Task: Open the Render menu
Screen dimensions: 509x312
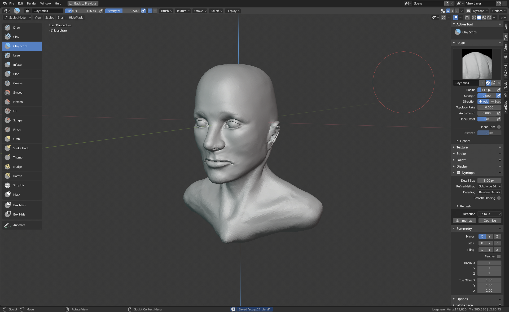Action: (32, 3)
